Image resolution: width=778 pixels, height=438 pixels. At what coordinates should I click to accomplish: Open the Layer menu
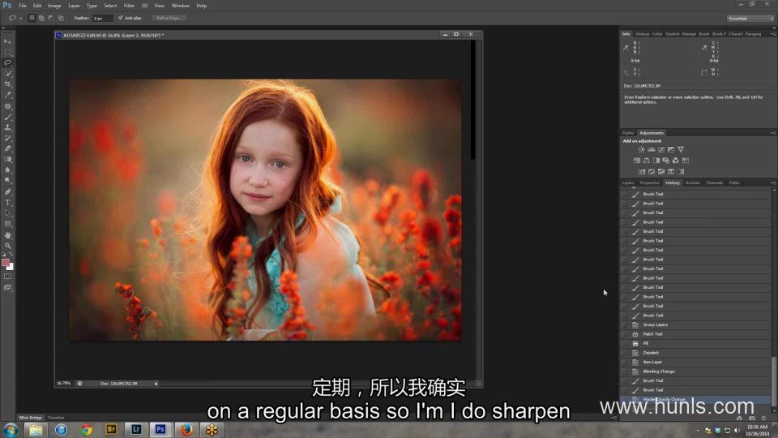click(x=74, y=6)
